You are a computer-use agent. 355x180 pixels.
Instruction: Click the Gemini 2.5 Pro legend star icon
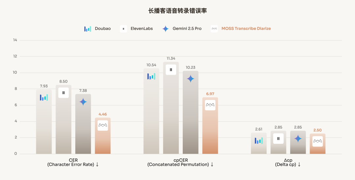[165, 29]
